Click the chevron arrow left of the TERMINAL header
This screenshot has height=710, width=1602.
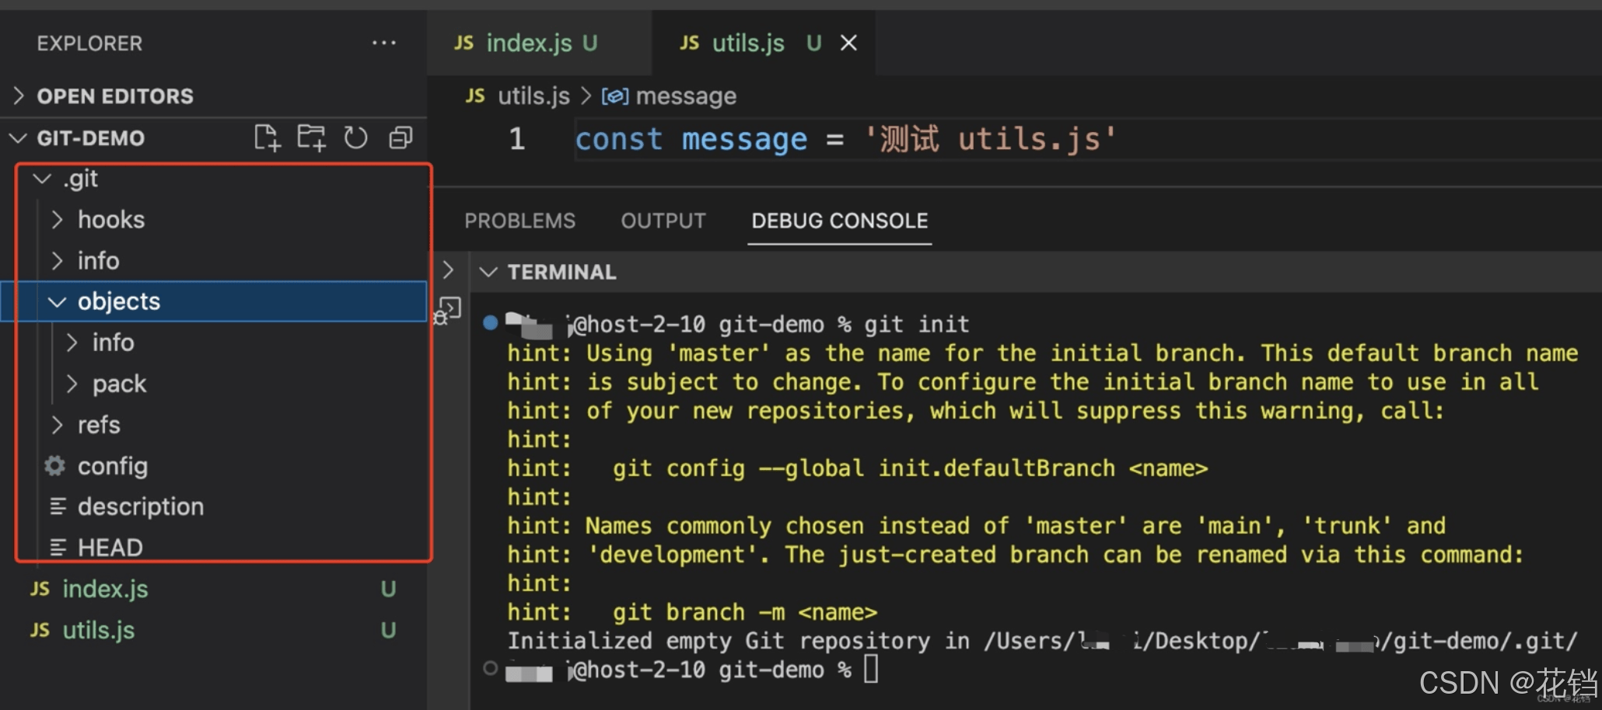click(448, 270)
